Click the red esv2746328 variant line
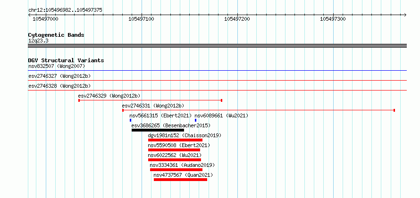The width and height of the screenshot is (420, 198). click(217, 90)
